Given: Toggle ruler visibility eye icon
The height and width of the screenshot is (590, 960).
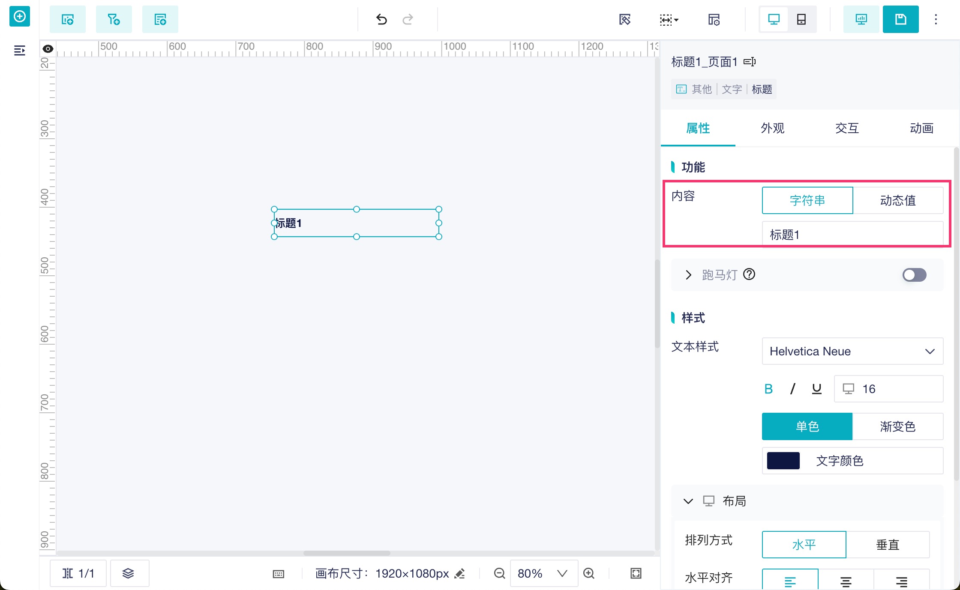Looking at the screenshot, I should (x=48, y=49).
